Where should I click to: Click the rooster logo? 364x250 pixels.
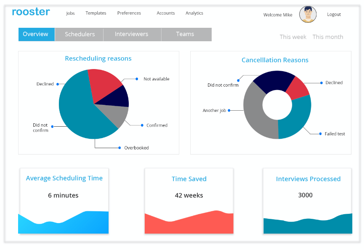pos(31,12)
